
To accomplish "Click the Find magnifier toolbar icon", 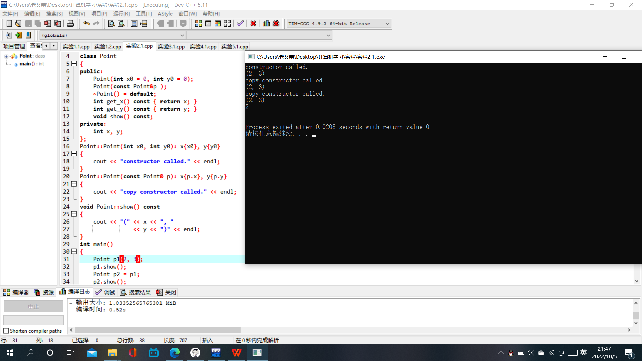I will click(111, 24).
